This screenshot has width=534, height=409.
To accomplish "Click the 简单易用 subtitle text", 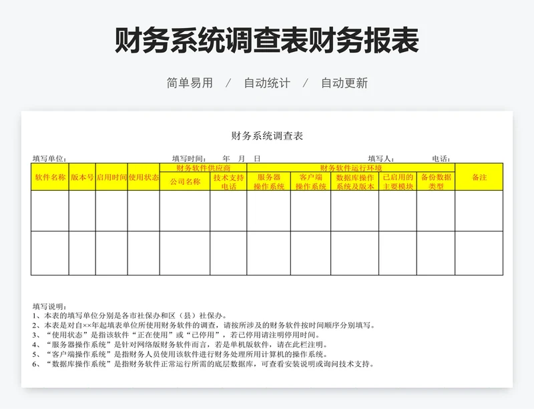I will 190,83.
